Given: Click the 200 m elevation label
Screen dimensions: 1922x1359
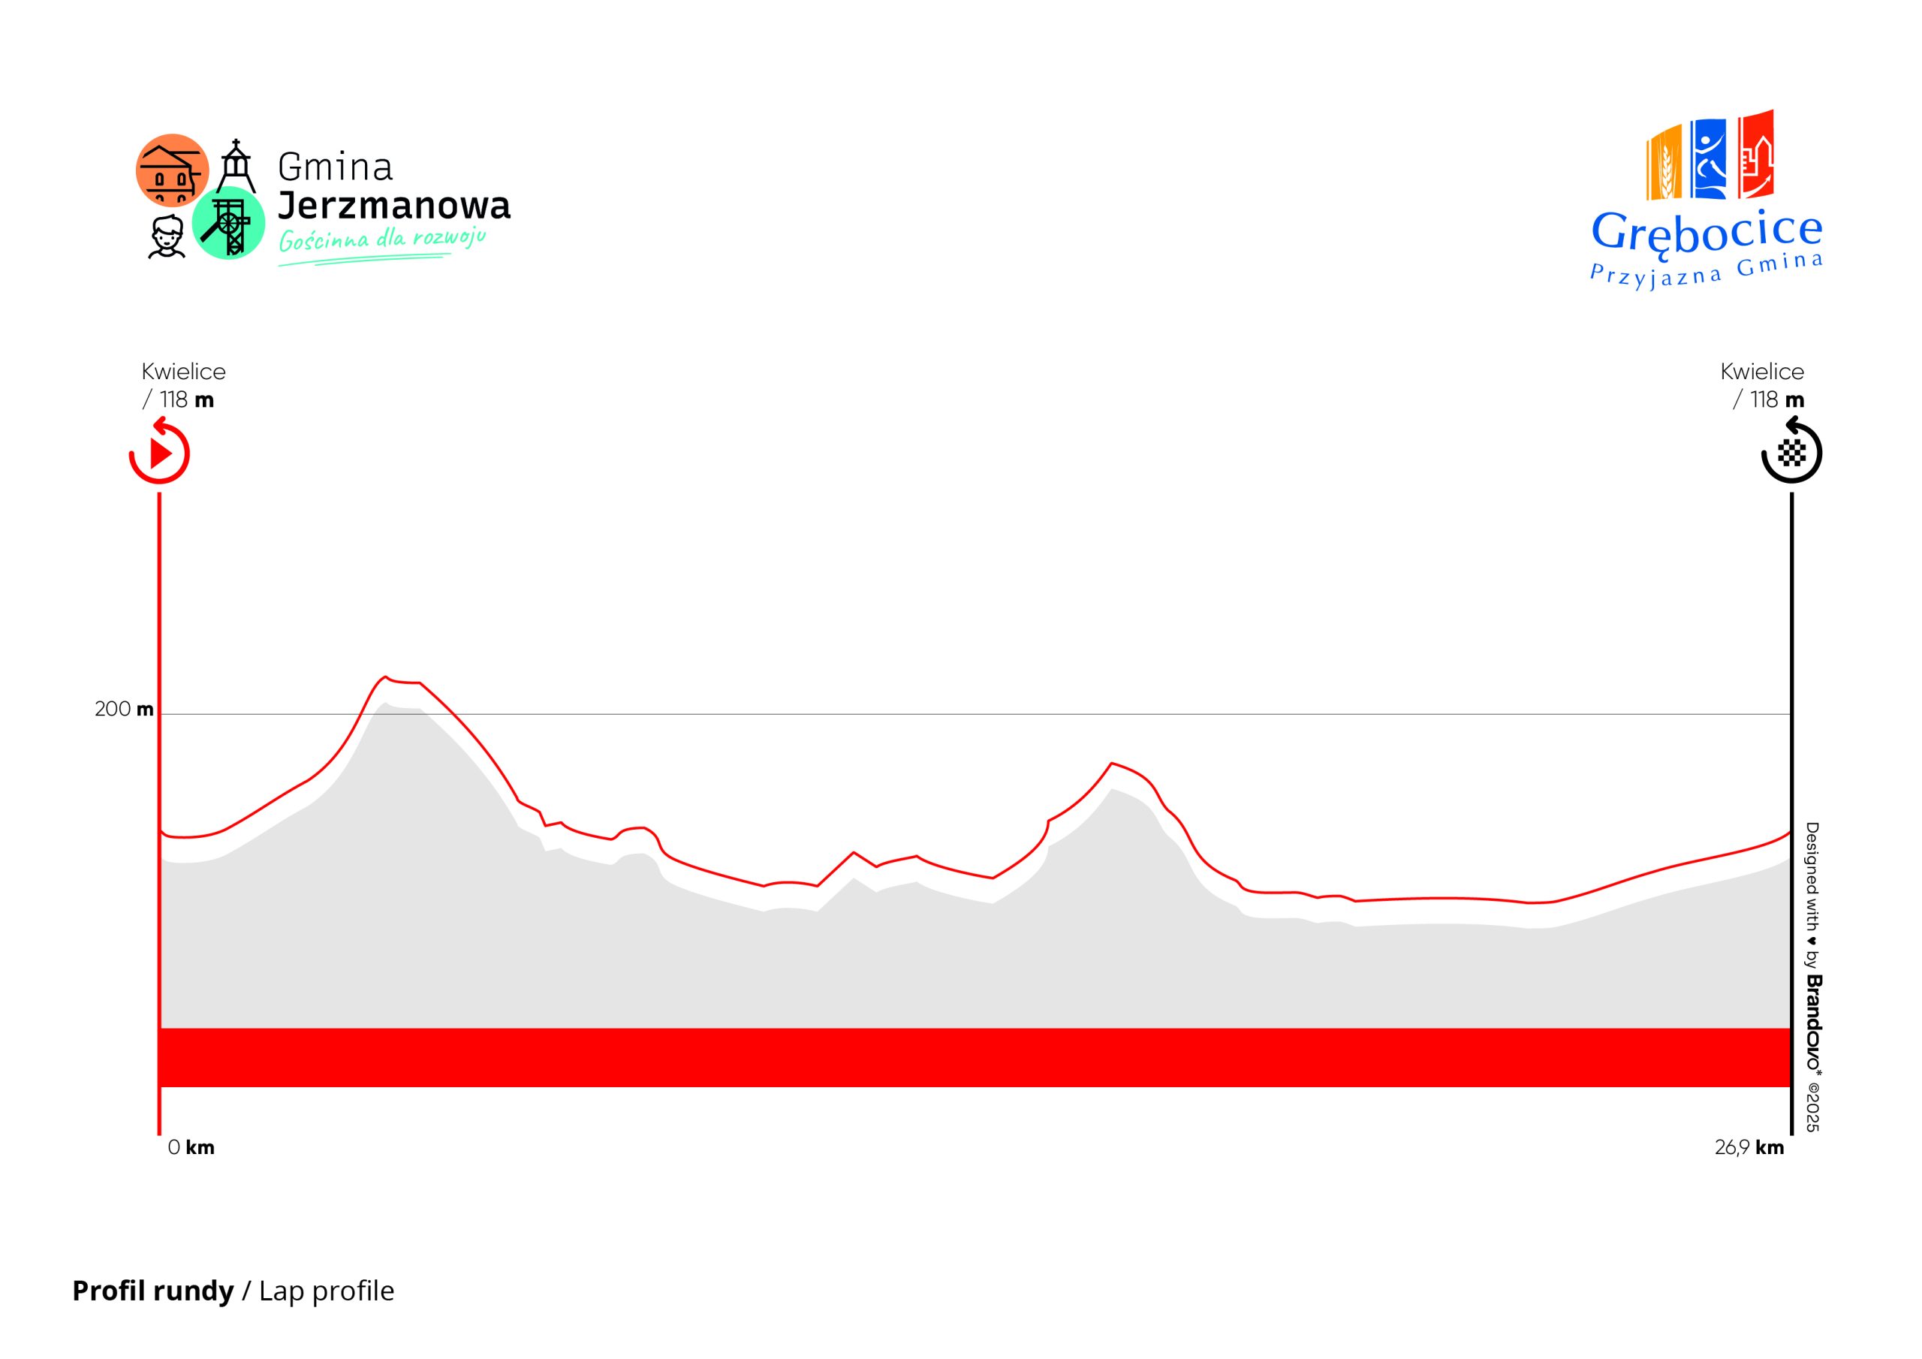Looking at the screenshot, I should [124, 710].
